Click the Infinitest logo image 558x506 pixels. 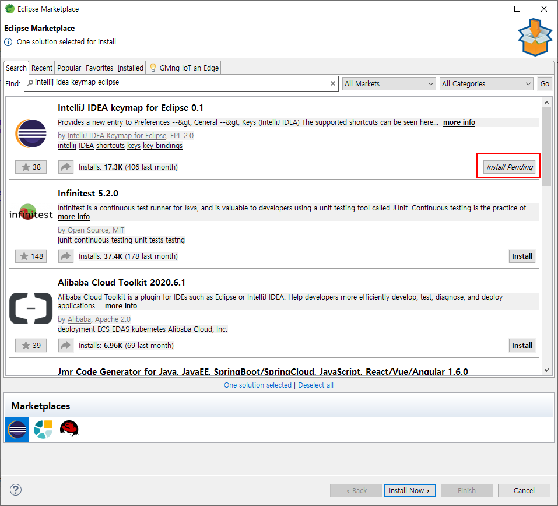(31, 212)
